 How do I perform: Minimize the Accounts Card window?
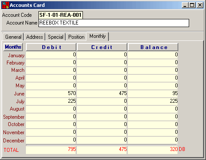[x=185, y=5]
